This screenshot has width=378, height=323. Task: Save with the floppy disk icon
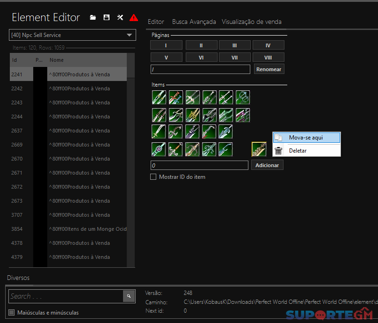[x=106, y=17]
